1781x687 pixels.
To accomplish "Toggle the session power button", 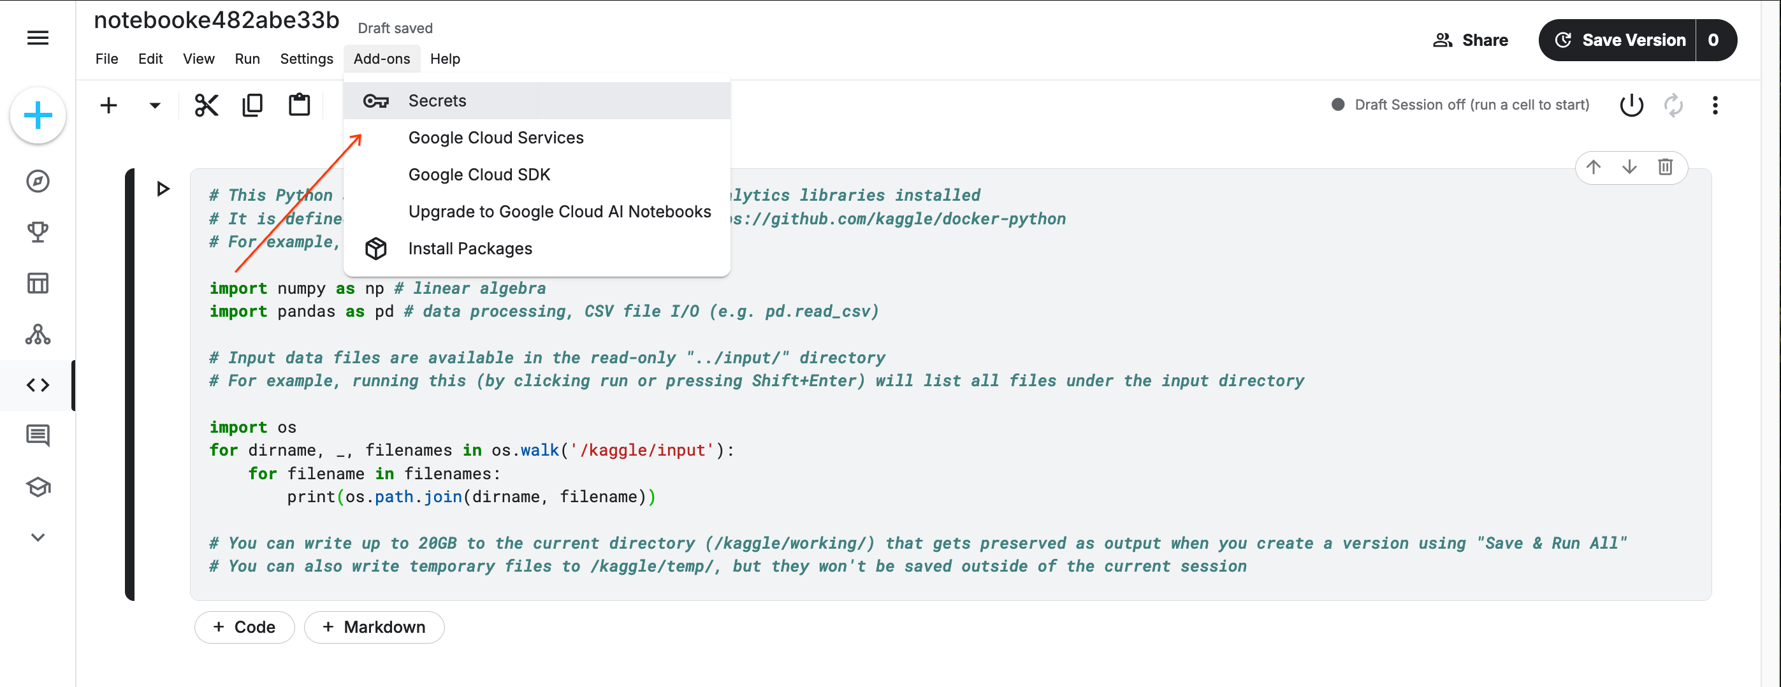I will point(1631,105).
